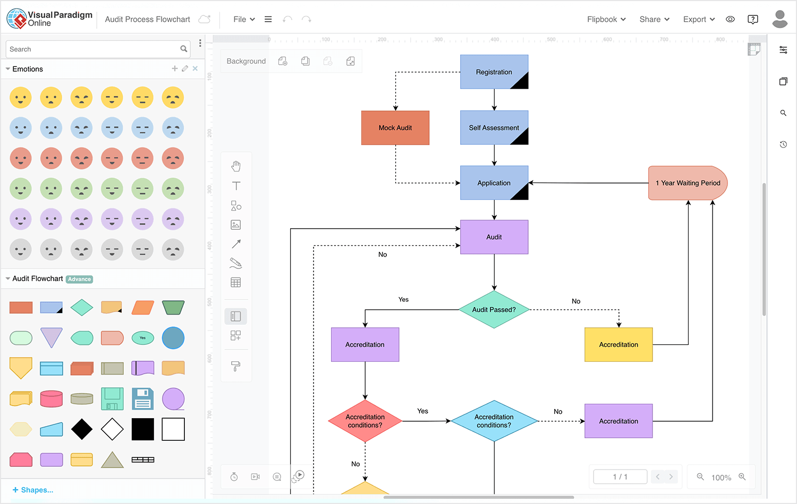
Task: Pick the solid black diamond shape
Action: coord(82,429)
